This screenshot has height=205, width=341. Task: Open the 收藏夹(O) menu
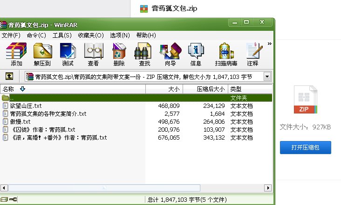point(91,35)
